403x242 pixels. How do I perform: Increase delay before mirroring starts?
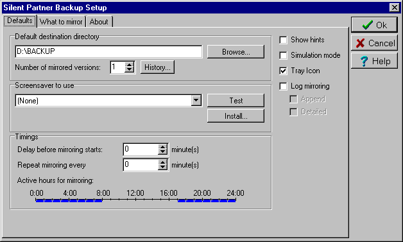tap(162, 147)
